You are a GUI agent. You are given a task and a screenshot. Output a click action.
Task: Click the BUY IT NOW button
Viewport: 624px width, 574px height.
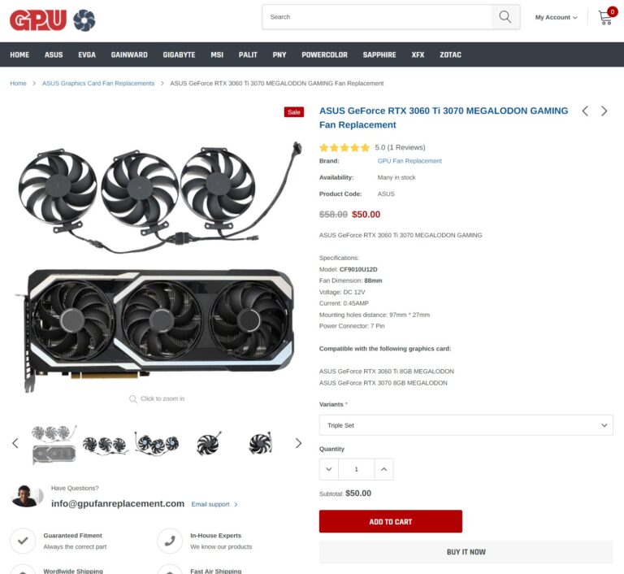pos(466,552)
